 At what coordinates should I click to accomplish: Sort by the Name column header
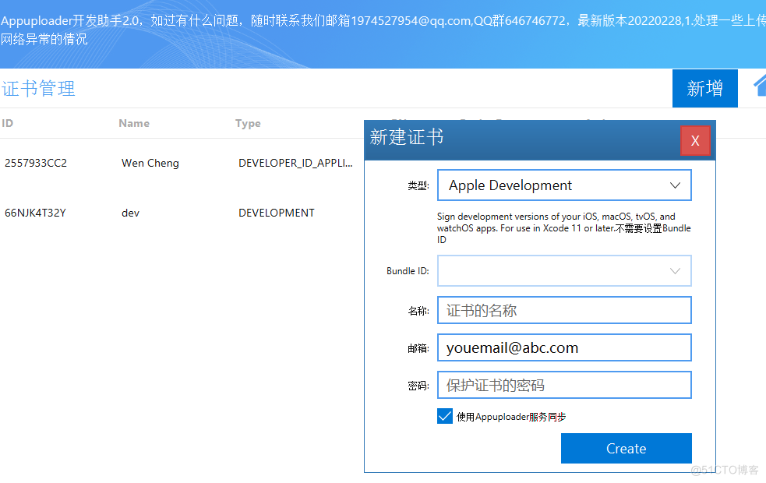[134, 123]
